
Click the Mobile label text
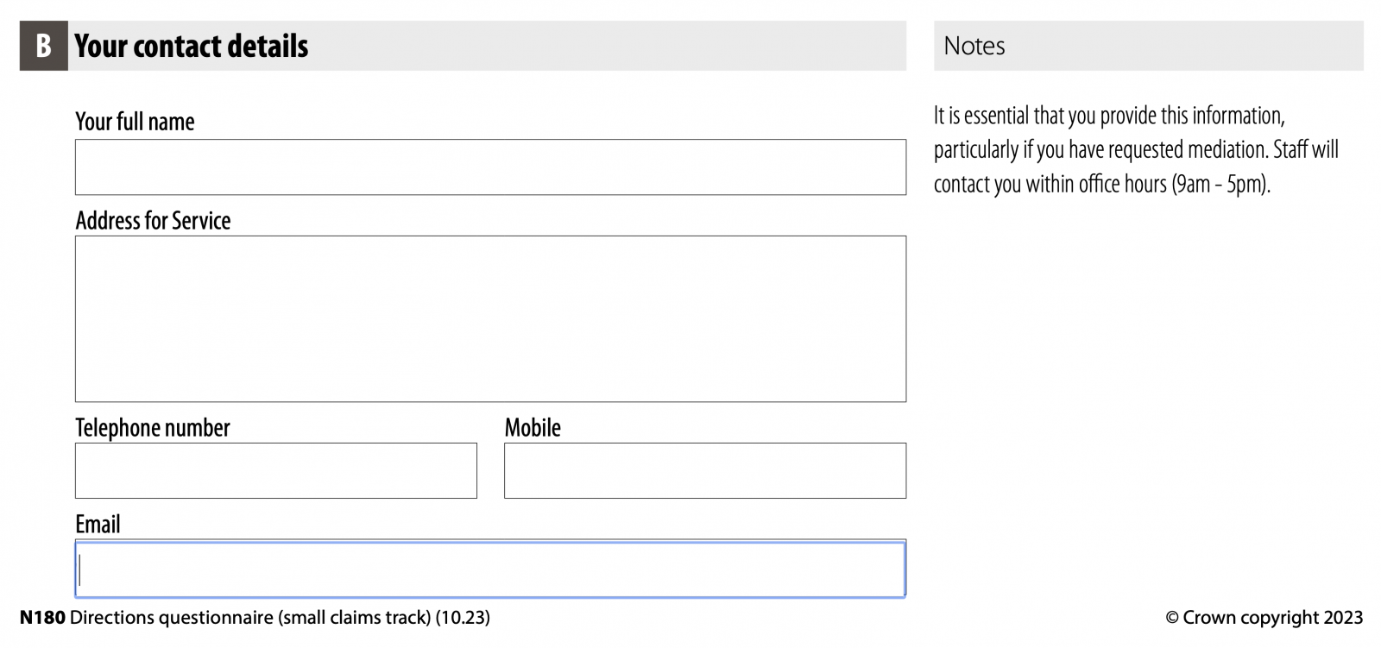tap(533, 428)
